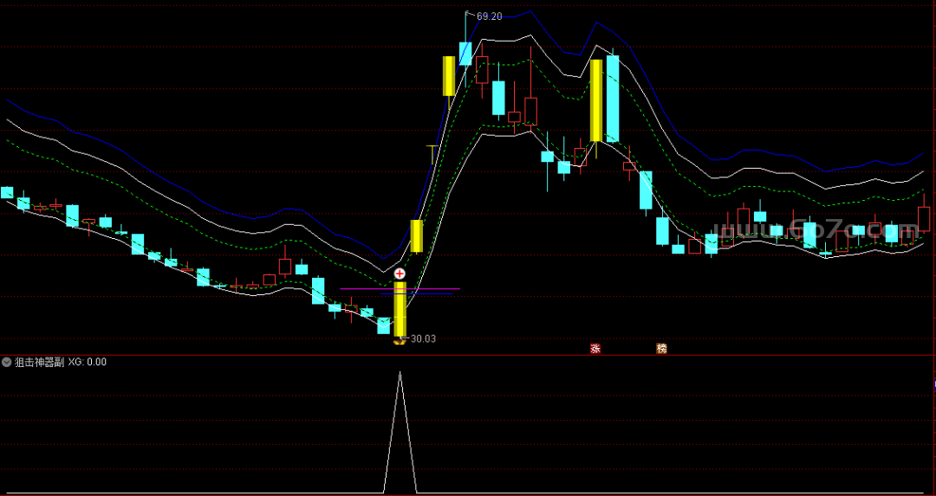Click the 30.03 low price label
This screenshot has width=936, height=496.
point(423,338)
